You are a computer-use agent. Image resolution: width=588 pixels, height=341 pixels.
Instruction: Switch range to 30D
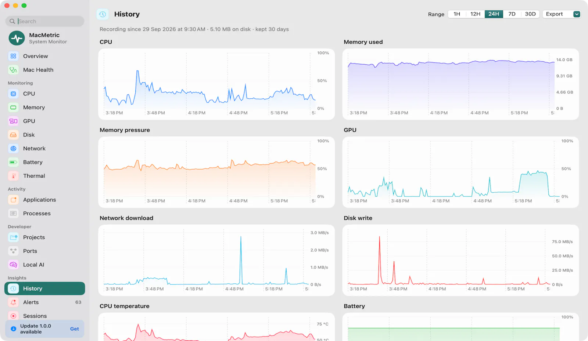(x=530, y=14)
